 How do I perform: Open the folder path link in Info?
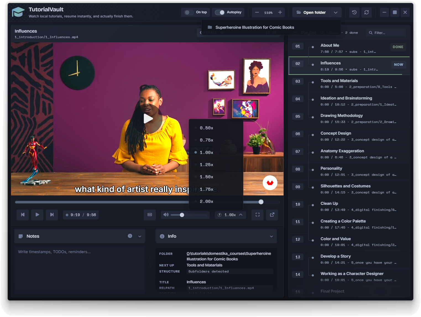click(229, 256)
